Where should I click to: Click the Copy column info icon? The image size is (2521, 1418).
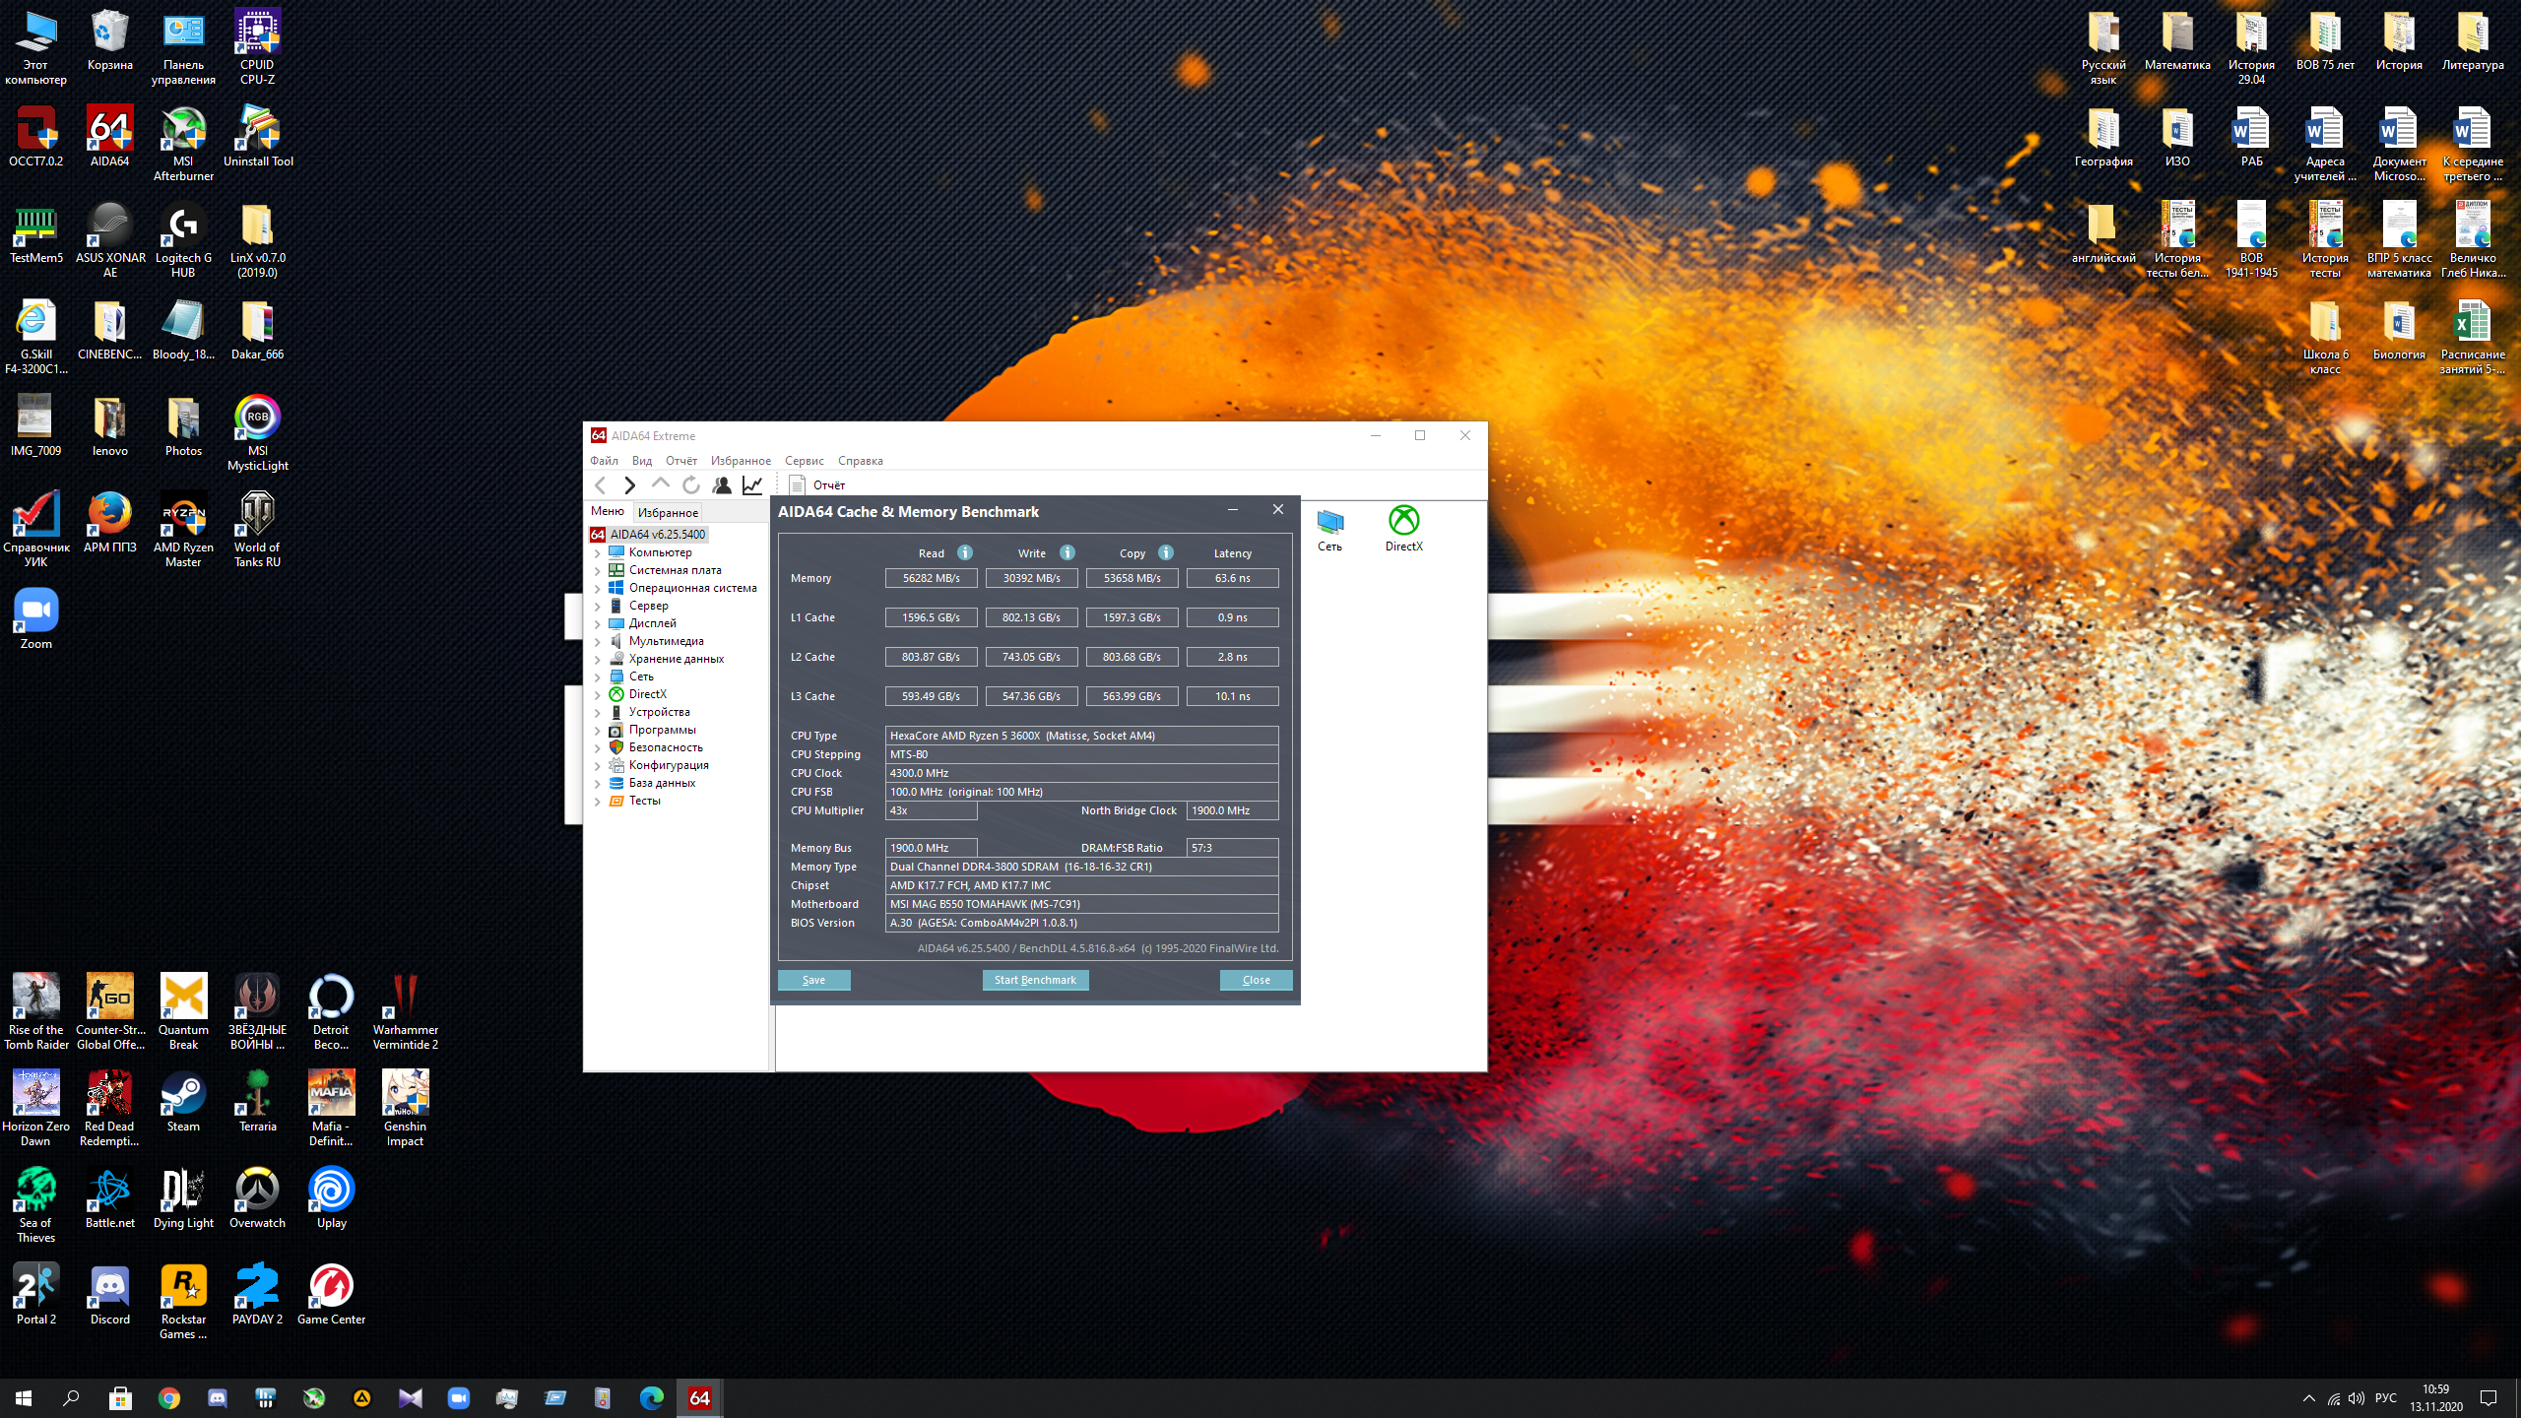pyautogui.click(x=1166, y=552)
